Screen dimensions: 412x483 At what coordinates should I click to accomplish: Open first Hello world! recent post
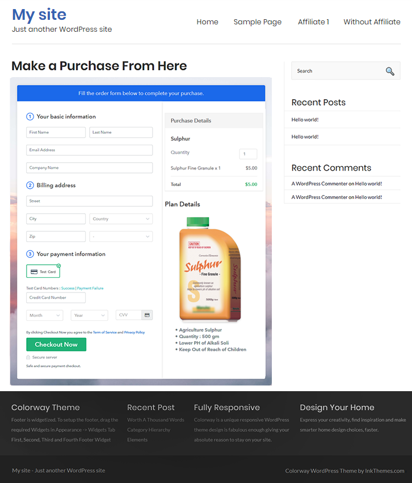click(305, 120)
